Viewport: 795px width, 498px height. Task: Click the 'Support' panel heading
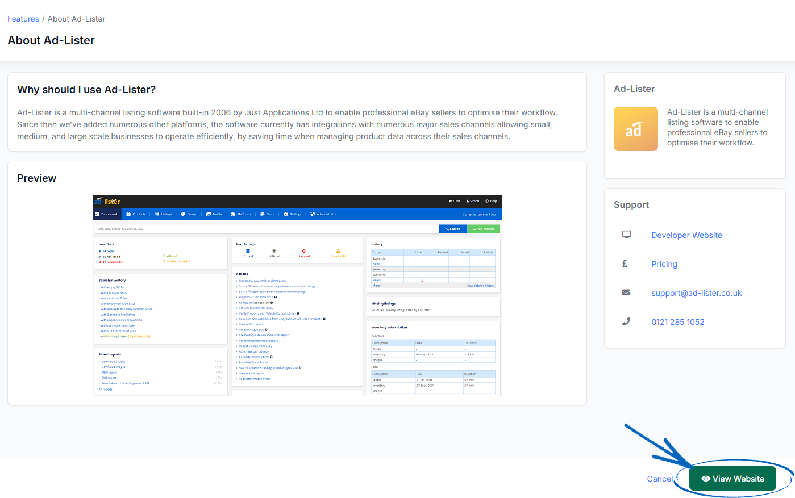631,204
